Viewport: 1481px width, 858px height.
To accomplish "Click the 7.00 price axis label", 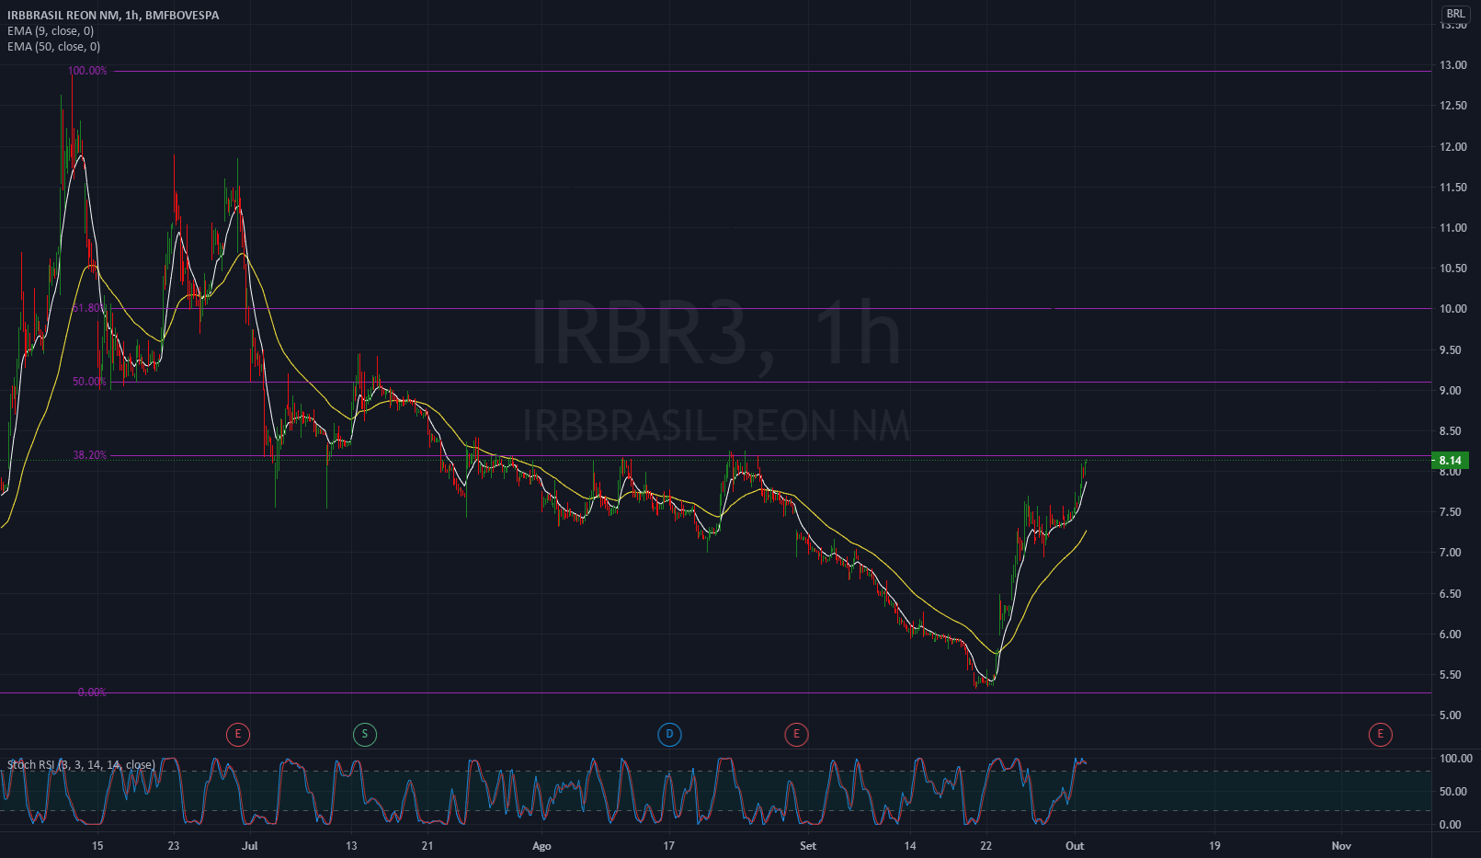I will tap(1451, 553).
